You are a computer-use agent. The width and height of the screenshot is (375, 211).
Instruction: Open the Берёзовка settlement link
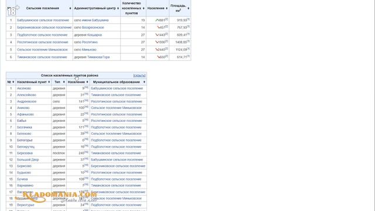25,154
